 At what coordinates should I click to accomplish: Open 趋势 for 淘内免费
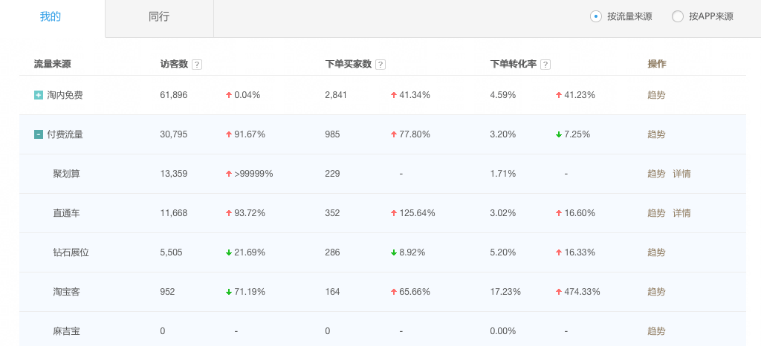(x=656, y=95)
